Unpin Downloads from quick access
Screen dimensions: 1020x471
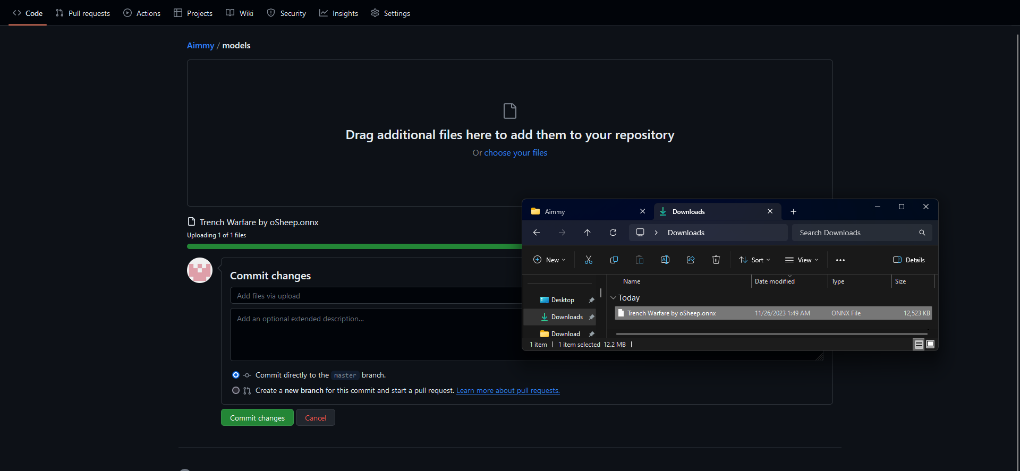(591, 317)
